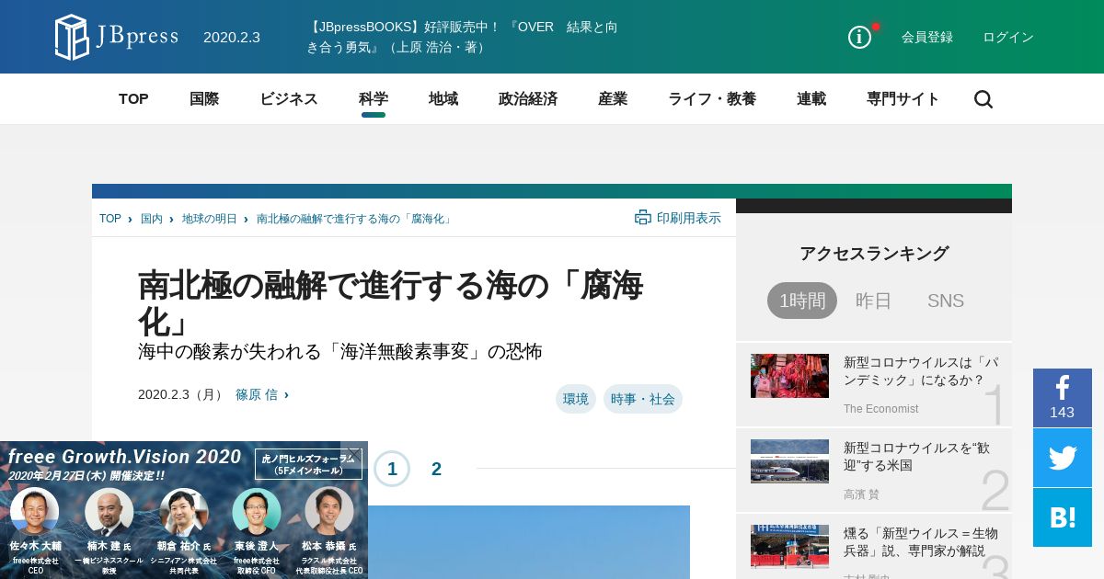
Task: Click the freee Growth.Vision 2020 advertisement
Action: (184, 510)
